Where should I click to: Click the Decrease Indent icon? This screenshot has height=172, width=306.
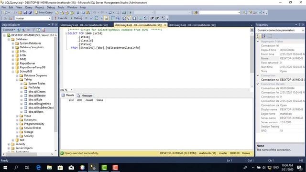click(x=152, y=18)
